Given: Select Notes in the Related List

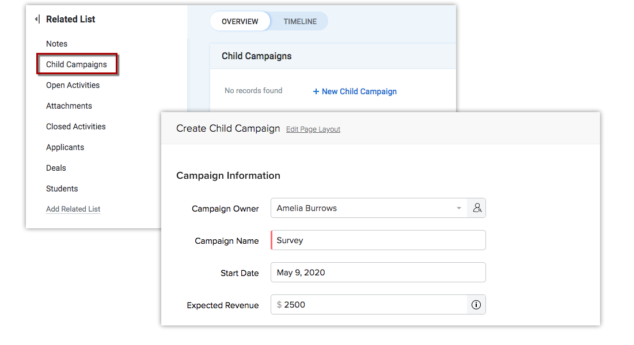Looking at the screenshot, I should pos(56,44).
